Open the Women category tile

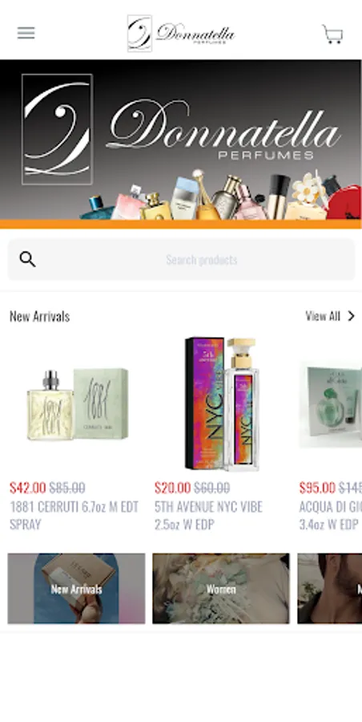(221, 589)
